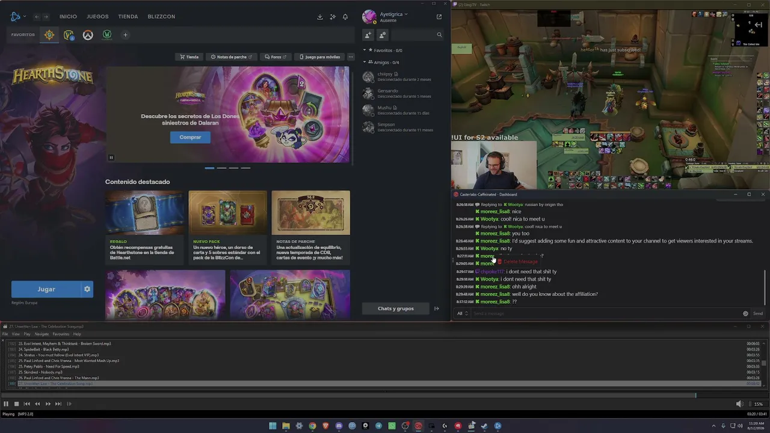The image size is (770, 433).
Task: Pause the music player playback
Action: 6,404
